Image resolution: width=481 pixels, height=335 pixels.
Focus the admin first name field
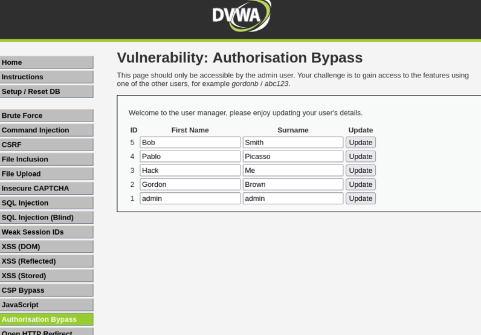[x=190, y=198]
